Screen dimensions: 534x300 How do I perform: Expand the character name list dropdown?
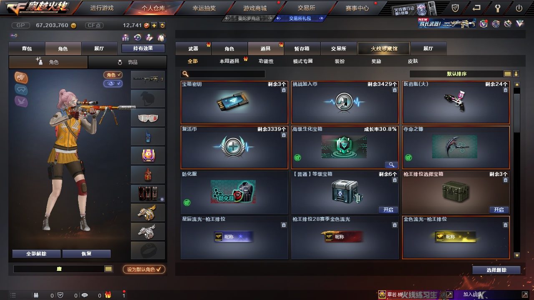point(108,269)
